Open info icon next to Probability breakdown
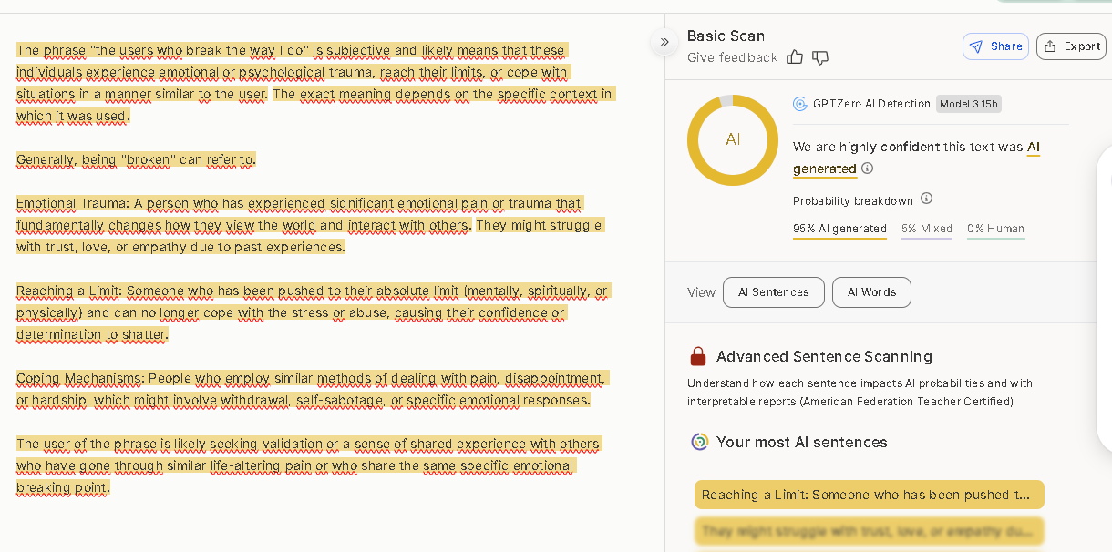The image size is (1112, 552). coord(926,199)
